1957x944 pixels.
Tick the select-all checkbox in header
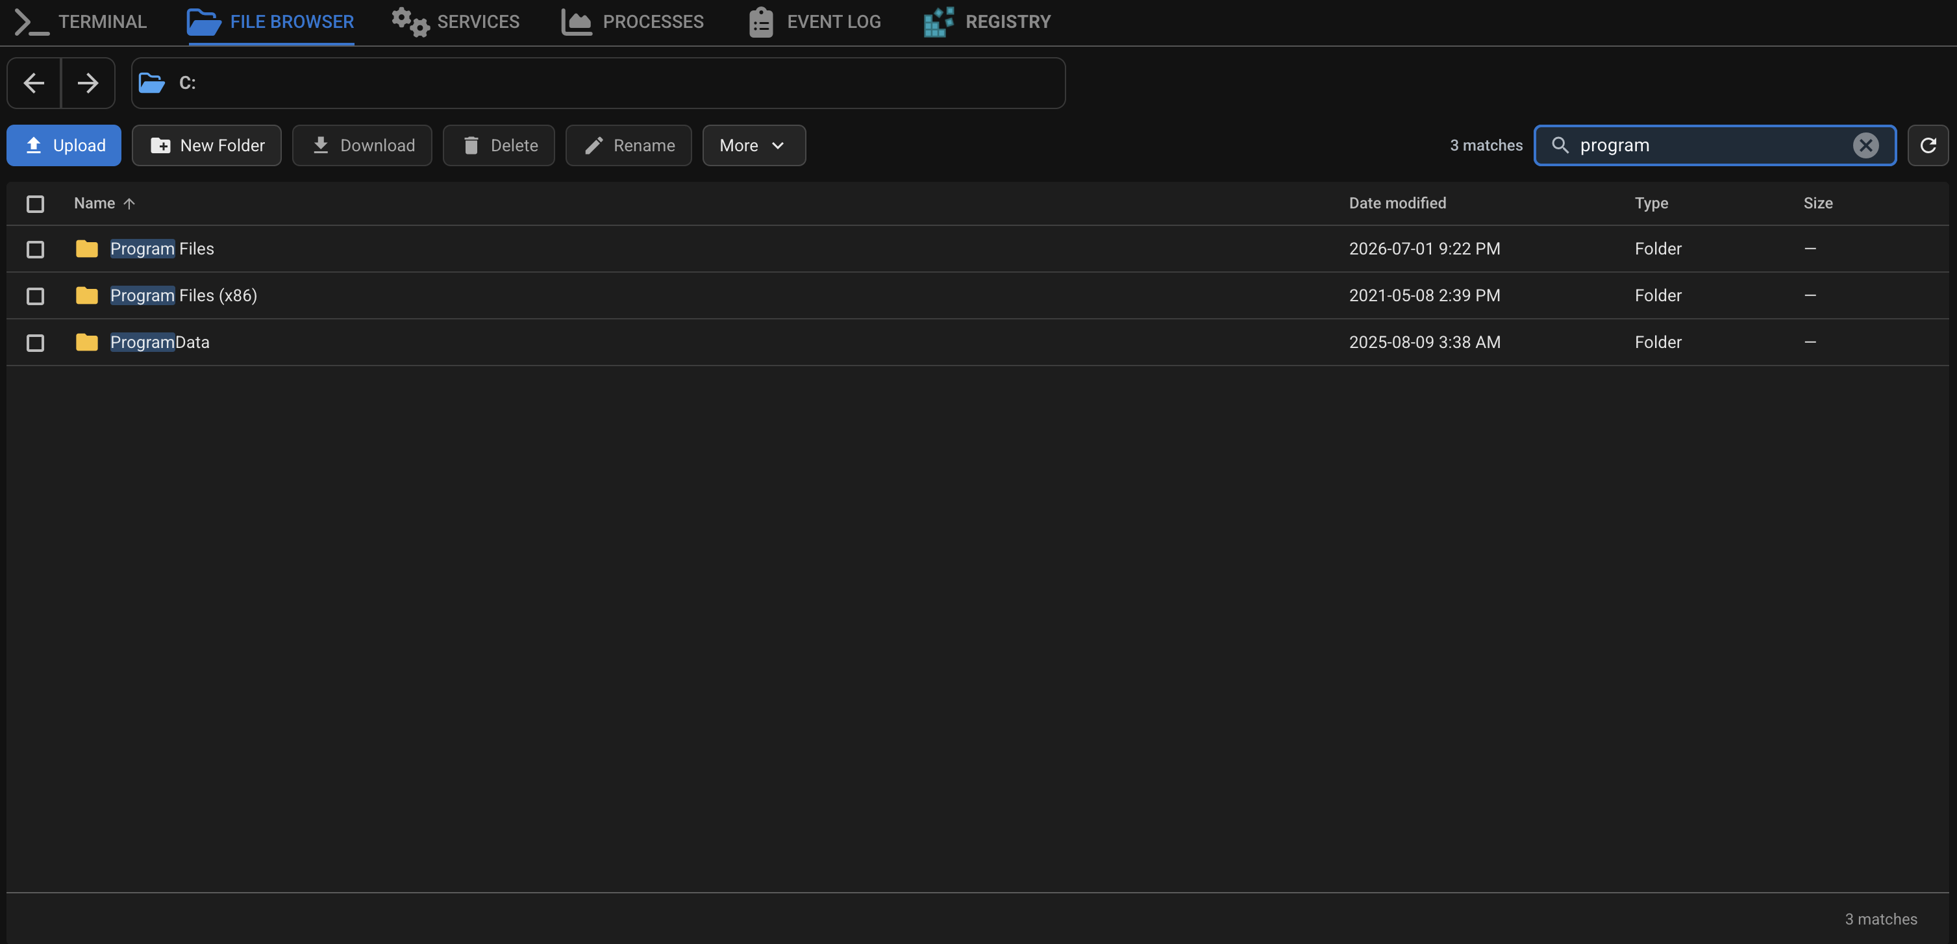point(35,203)
